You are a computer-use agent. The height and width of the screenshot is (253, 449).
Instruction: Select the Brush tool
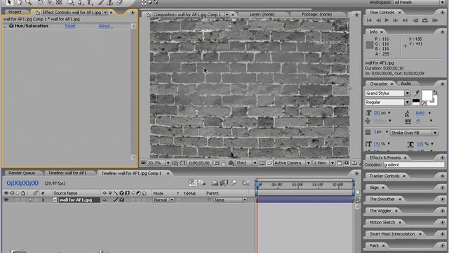[101, 2]
